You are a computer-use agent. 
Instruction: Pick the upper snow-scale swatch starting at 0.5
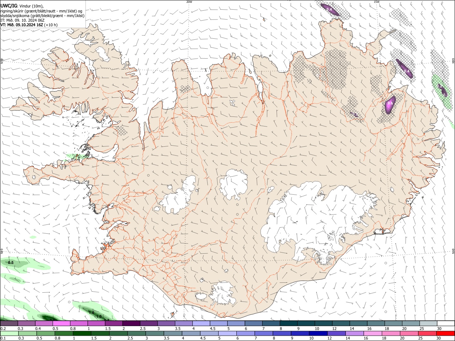61,324
